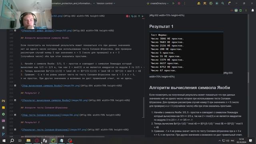The width and height of the screenshot is (256, 144).
Task: Go to next highlighted problem arrow
Action: [x=142, y=16]
